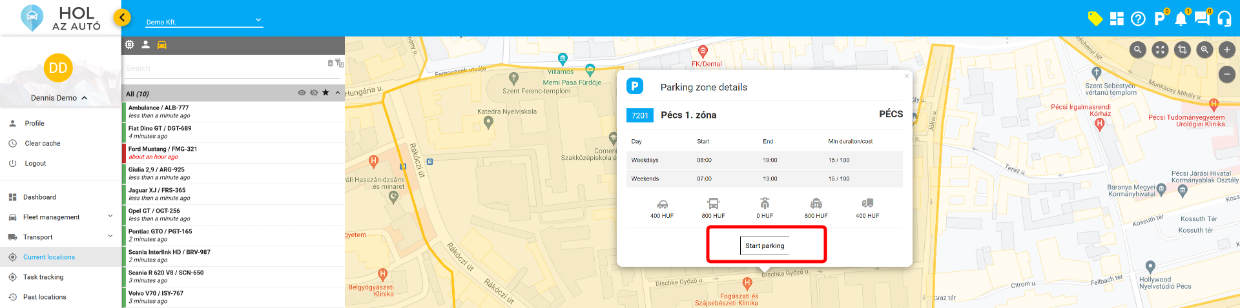Viewport: 1240px width, 308px height.
Task: Select the map crop area tool
Action: (1182, 50)
